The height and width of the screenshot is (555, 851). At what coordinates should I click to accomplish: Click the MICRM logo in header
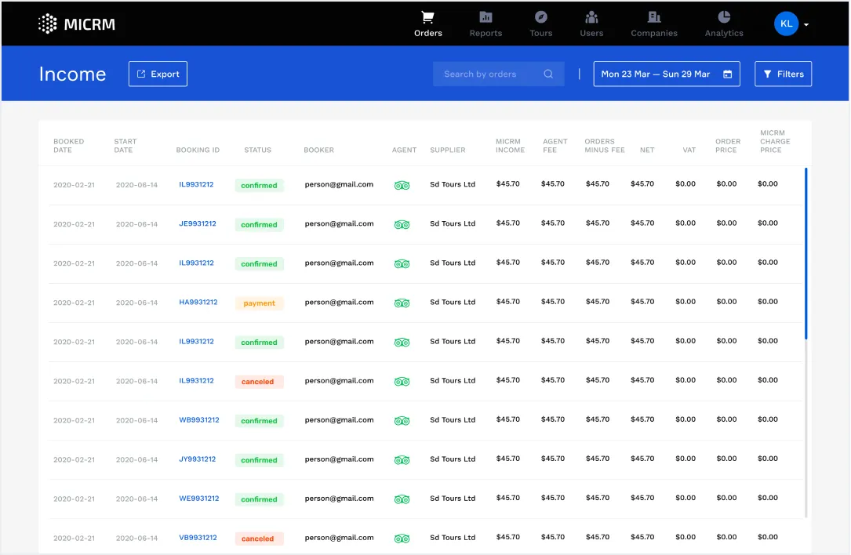coord(77,24)
